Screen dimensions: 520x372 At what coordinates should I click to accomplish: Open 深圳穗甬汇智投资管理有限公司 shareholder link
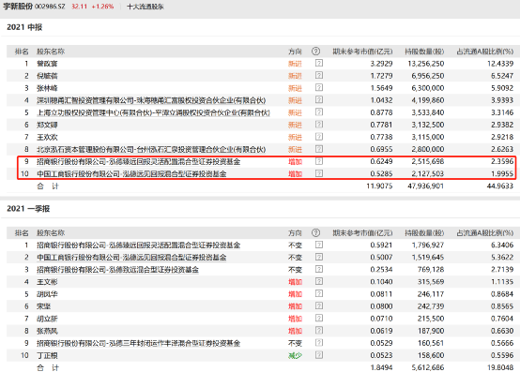[x=151, y=100]
